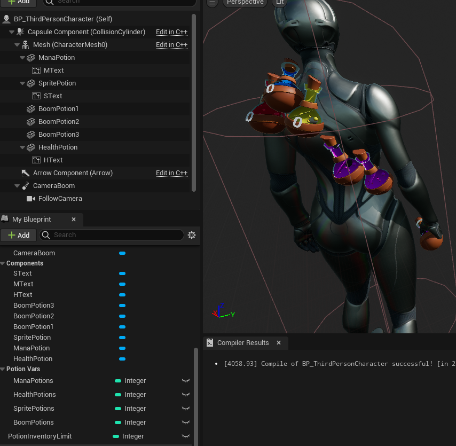The height and width of the screenshot is (446, 456).
Task: Click Add button in My Blueprint panel
Action: coord(19,235)
